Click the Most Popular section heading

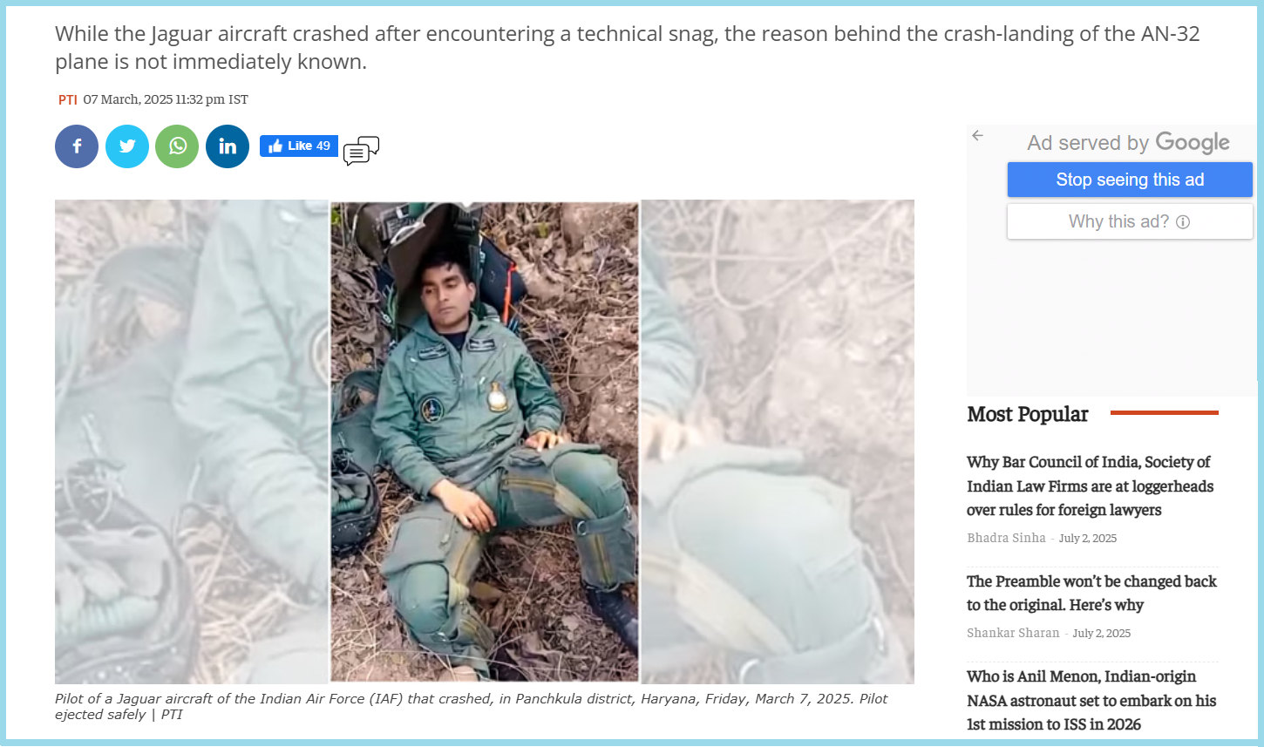1028,414
